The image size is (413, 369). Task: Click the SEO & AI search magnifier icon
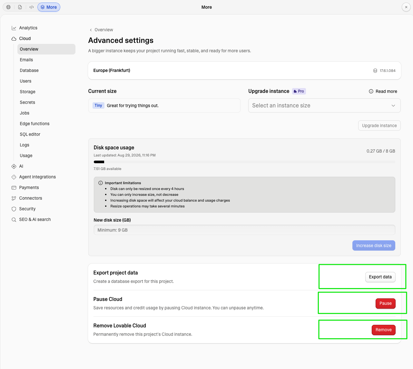(14, 220)
